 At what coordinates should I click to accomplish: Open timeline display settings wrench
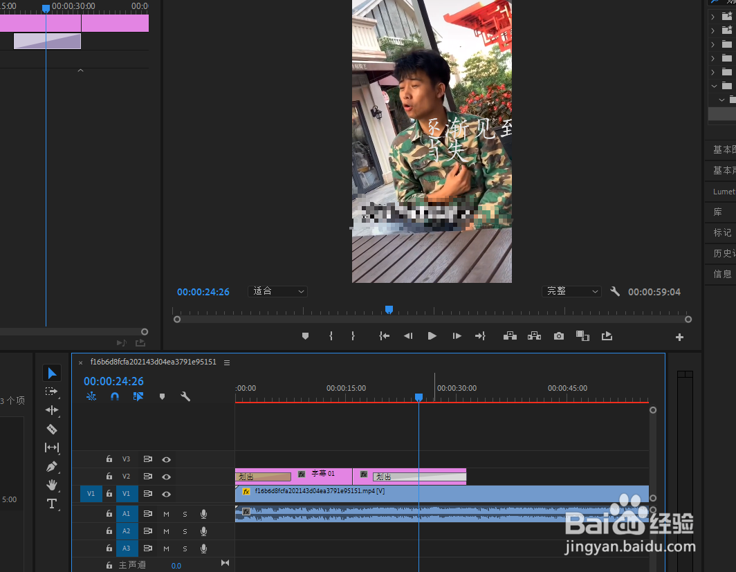[x=185, y=396]
